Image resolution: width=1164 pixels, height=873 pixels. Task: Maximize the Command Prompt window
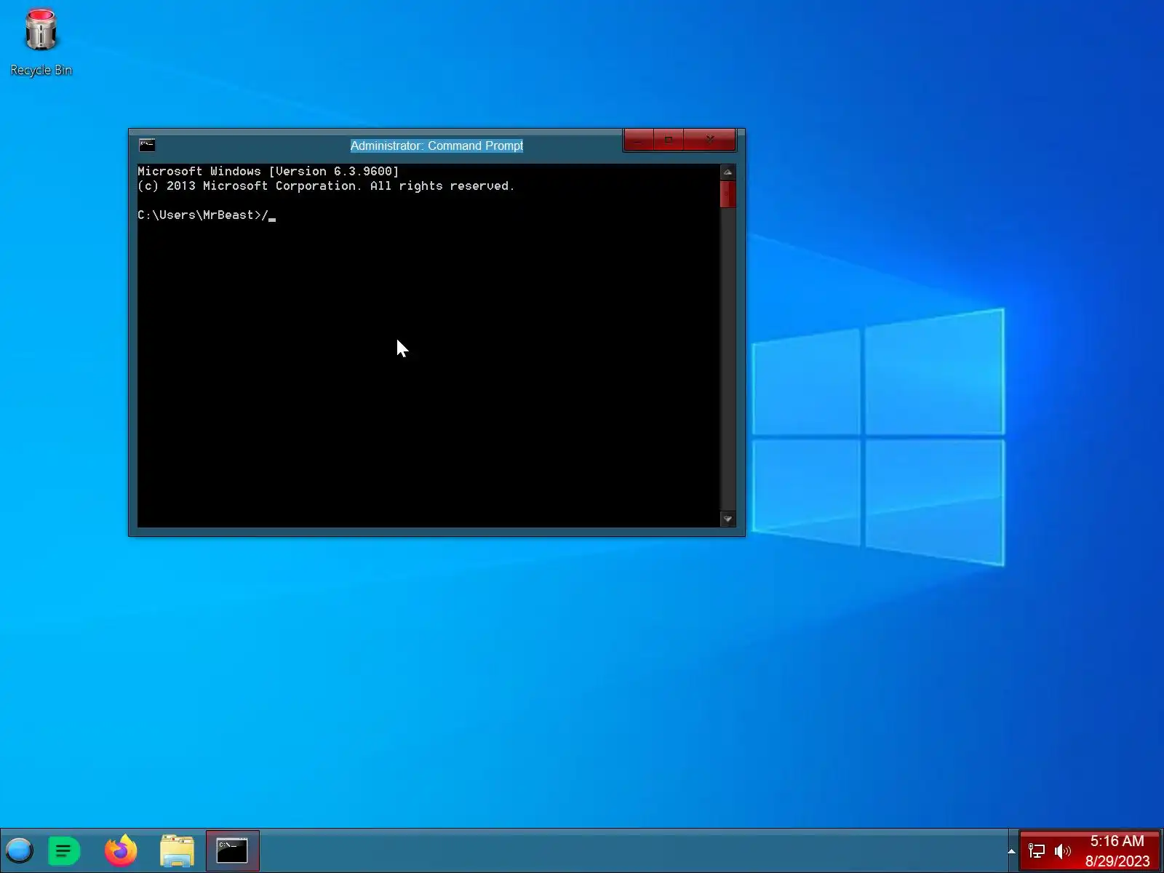669,140
